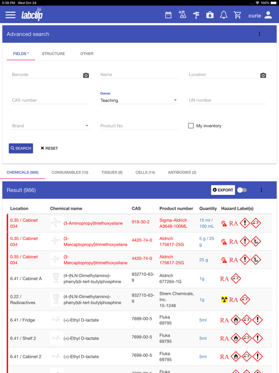Image resolution: width=279 pixels, height=373 pixels.
Task: Click CAS 919-30-2 cell
Action: click(140, 222)
